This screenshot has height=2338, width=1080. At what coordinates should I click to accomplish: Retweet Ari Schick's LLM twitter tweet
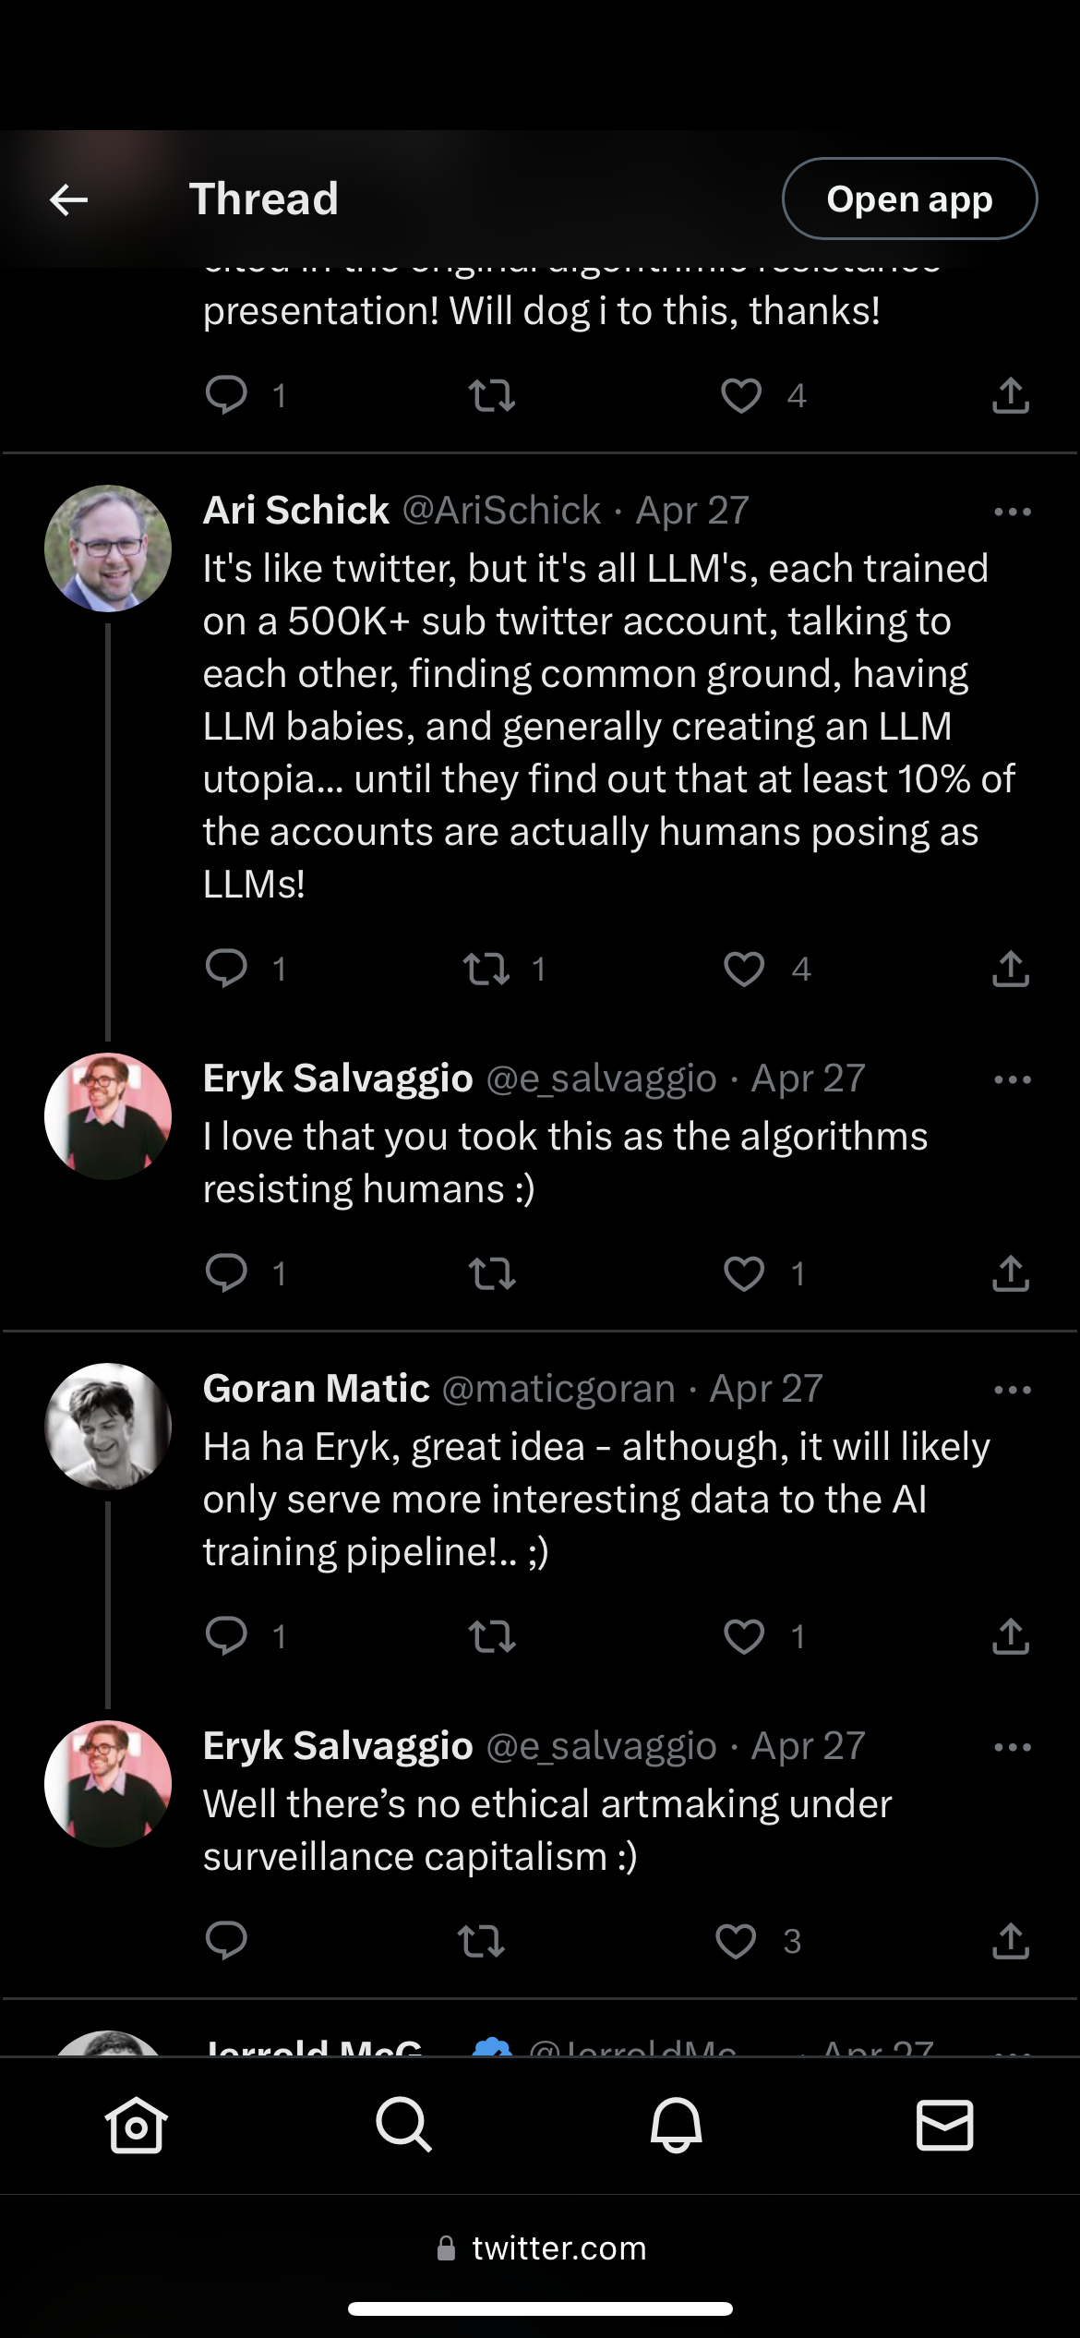[486, 969]
